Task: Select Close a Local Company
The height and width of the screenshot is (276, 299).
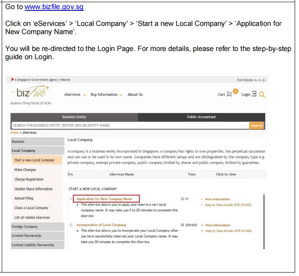Action: tap(37, 208)
